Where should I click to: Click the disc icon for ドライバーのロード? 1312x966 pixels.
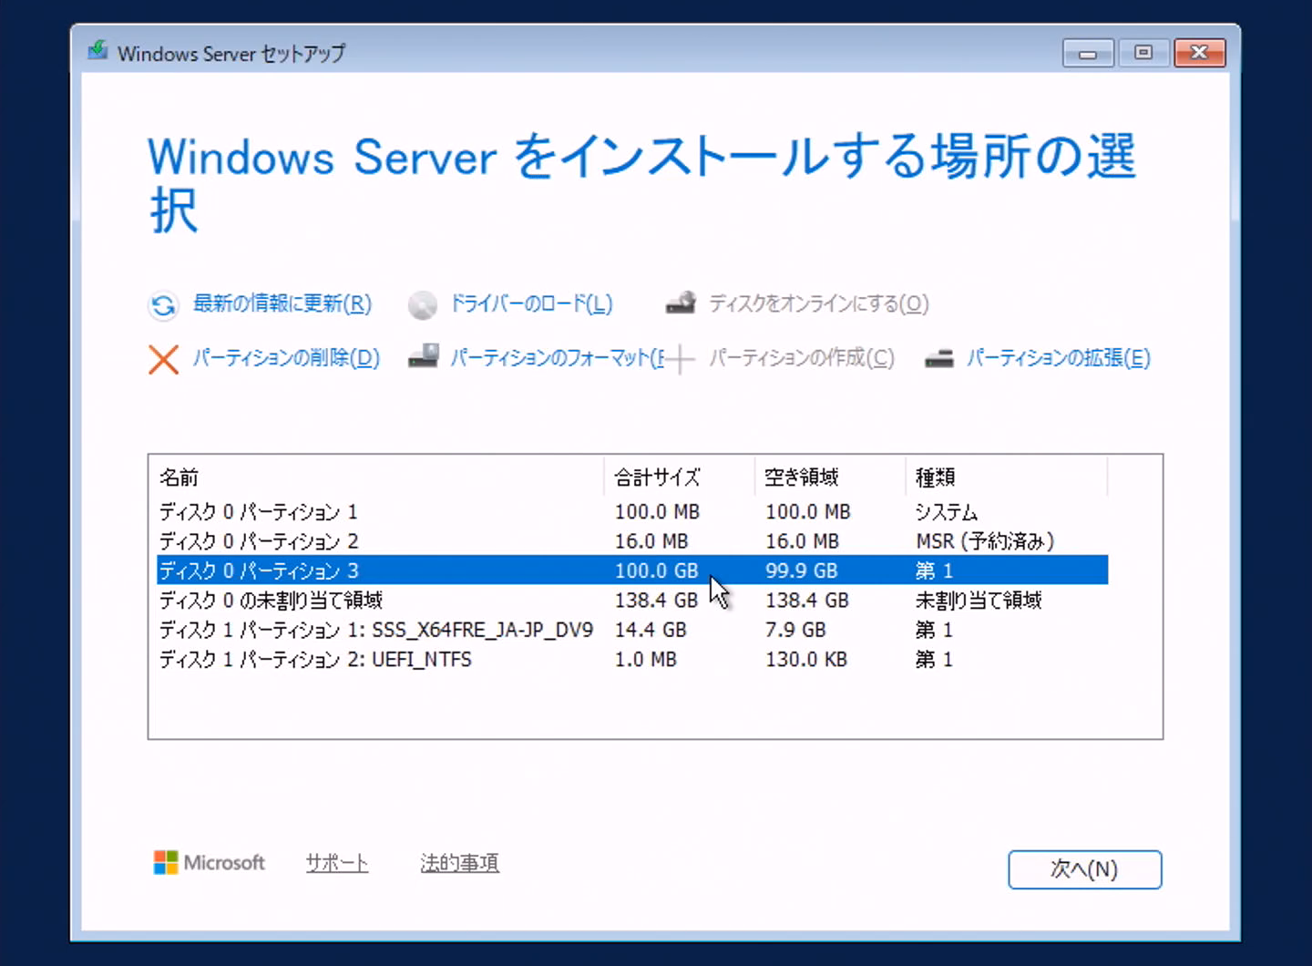[422, 305]
